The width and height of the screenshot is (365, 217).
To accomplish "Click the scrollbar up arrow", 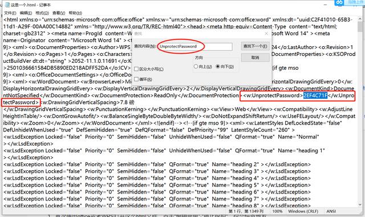I will pyautogui.click(x=360, y=19).
